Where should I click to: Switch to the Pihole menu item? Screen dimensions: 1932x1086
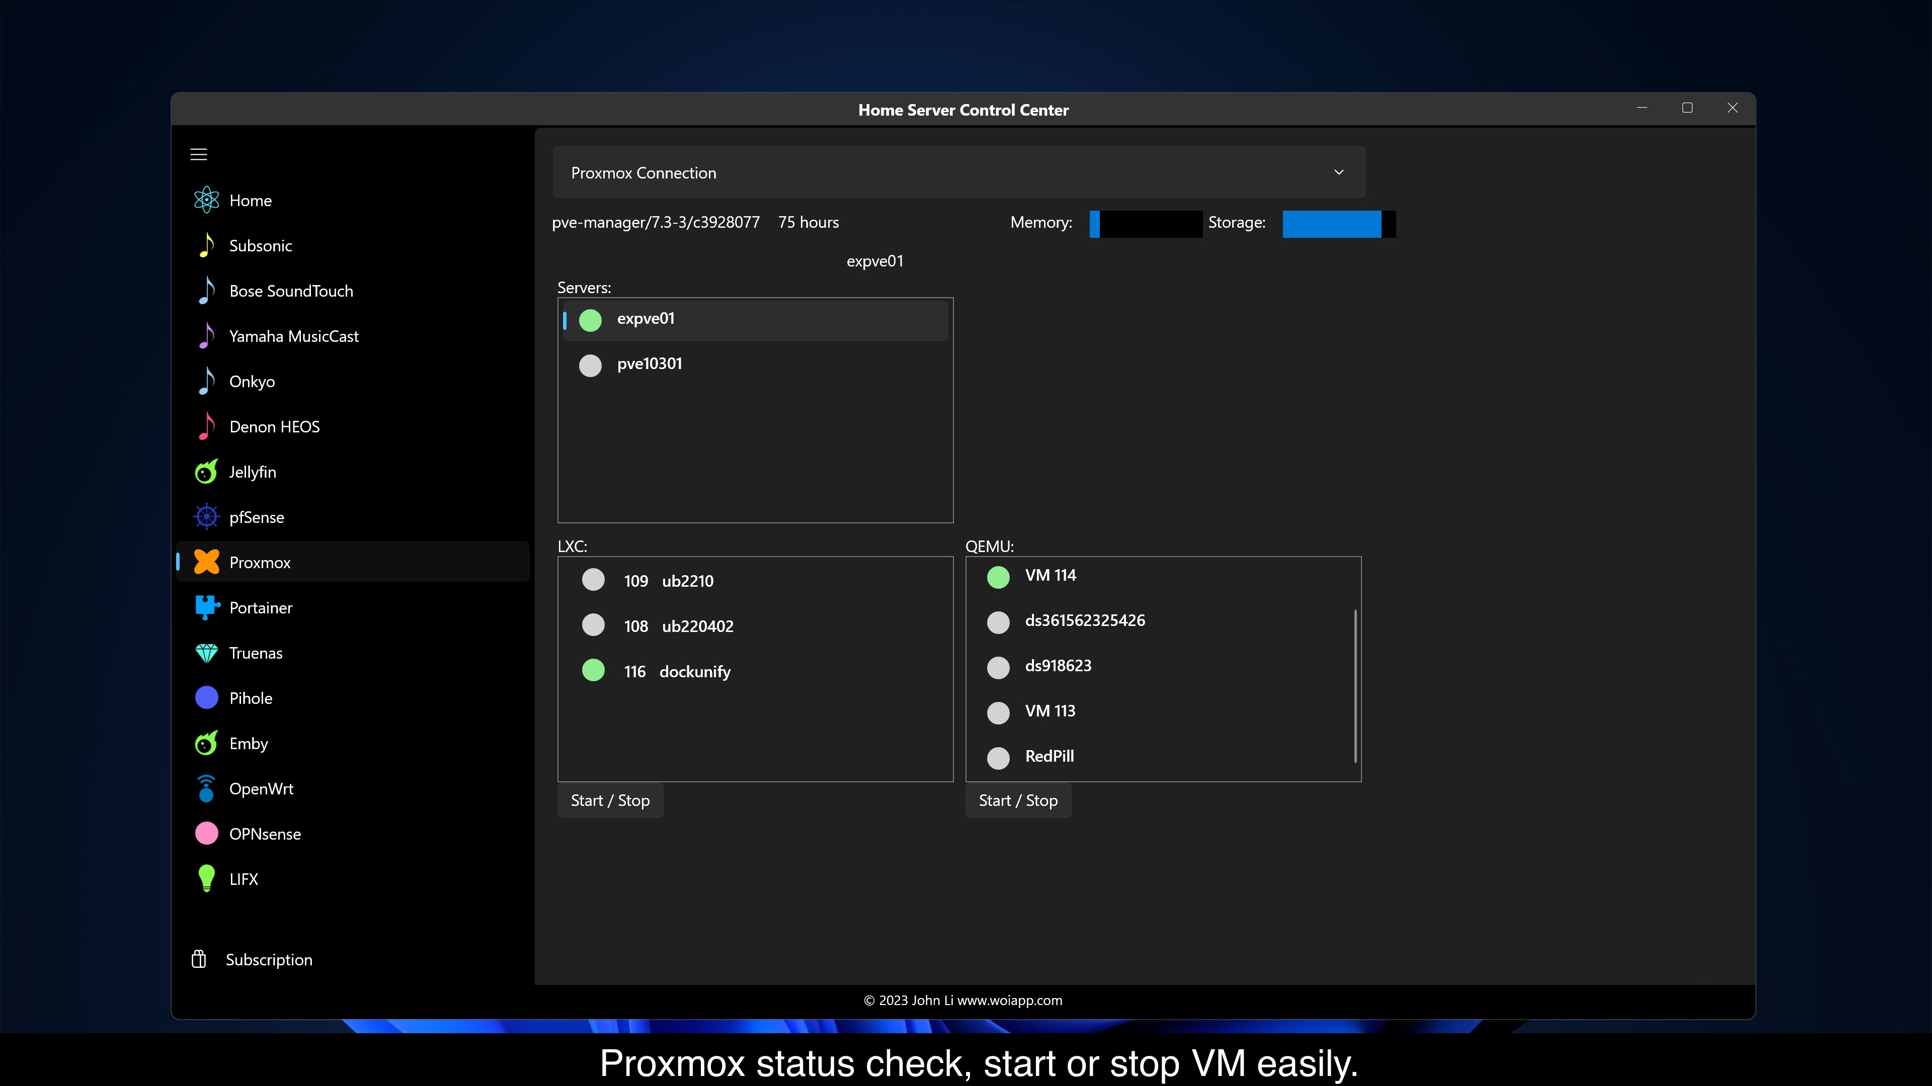click(251, 698)
